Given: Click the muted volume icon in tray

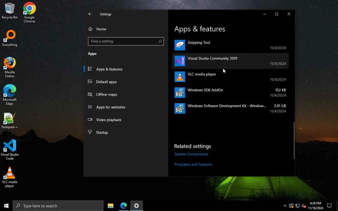Looking at the screenshot, I should click(x=304, y=206).
